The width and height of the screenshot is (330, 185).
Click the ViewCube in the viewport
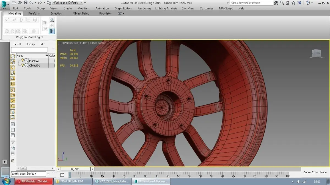pyautogui.click(x=316, y=53)
